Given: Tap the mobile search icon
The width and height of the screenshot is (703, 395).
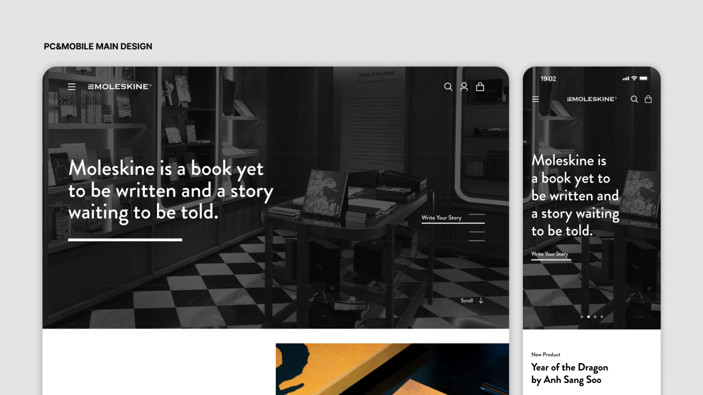Looking at the screenshot, I should (634, 99).
